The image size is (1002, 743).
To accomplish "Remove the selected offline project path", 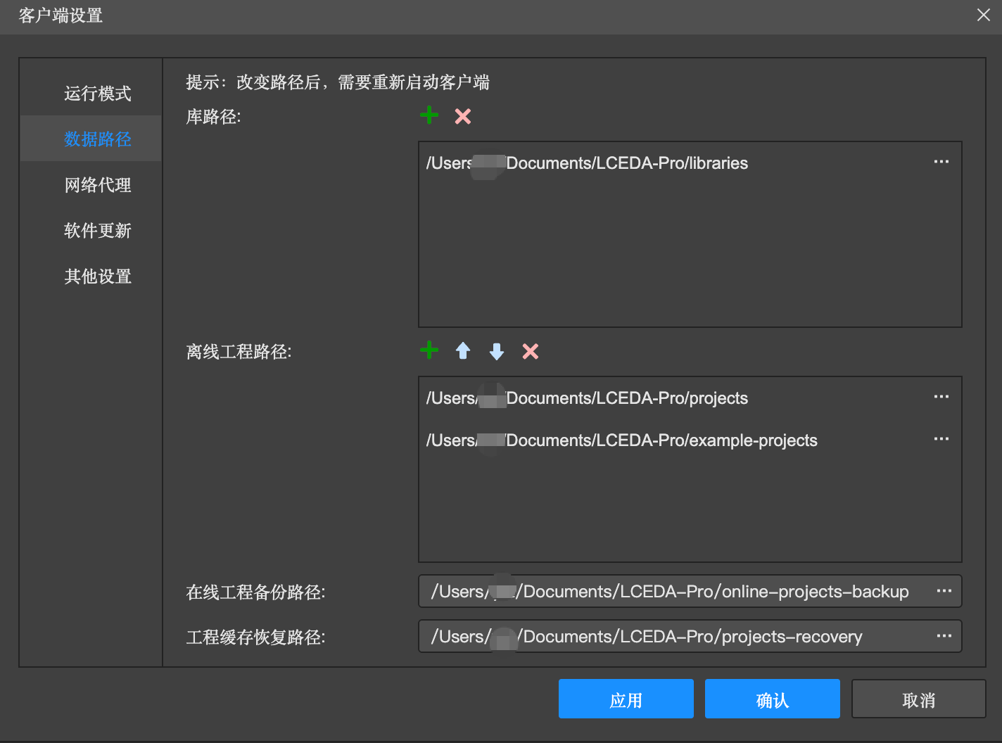I will pos(531,351).
